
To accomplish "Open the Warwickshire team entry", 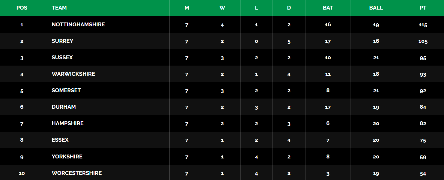I will (x=73, y=74).
